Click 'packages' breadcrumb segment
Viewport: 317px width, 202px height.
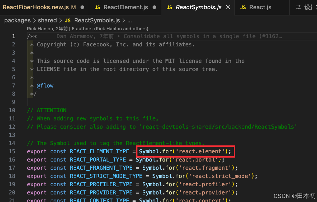17,20
